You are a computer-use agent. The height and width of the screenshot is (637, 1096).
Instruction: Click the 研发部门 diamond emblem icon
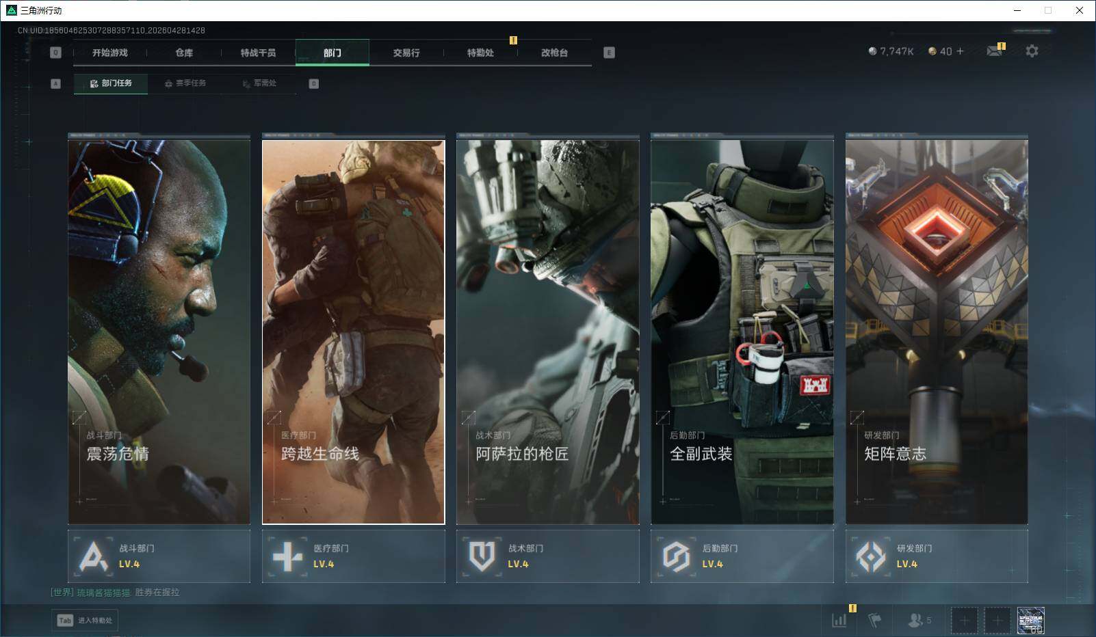pos(870,556)
